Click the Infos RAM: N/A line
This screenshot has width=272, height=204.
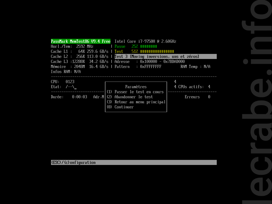pyautogui.click(x=66, y=71)
